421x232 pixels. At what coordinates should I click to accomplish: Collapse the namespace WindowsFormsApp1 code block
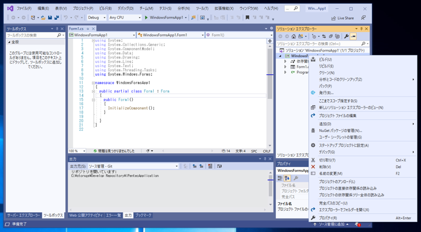click(x=93, y=83)
